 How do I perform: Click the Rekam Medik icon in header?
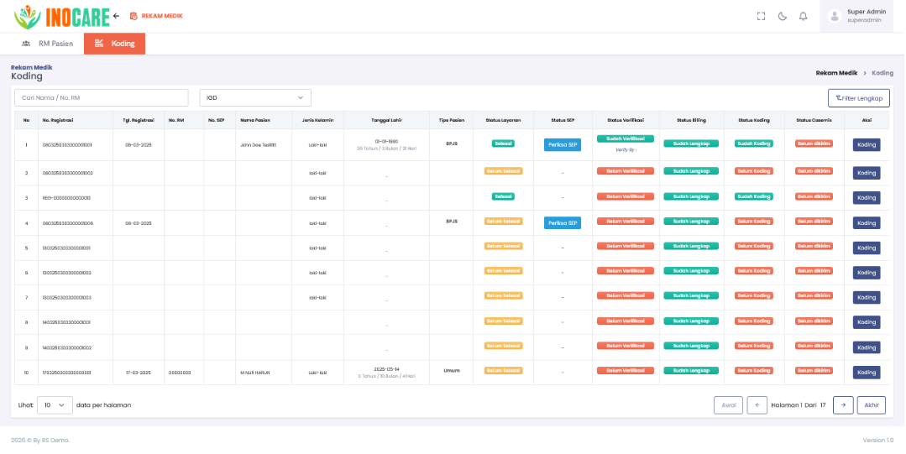point(134,16)
